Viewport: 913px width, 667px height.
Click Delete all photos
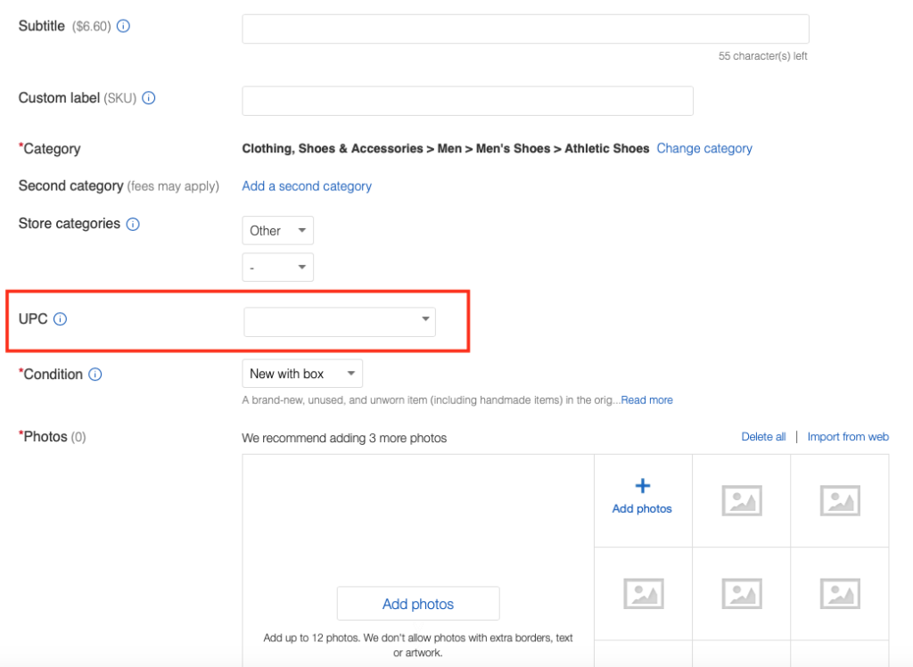[x=764, y=436]
